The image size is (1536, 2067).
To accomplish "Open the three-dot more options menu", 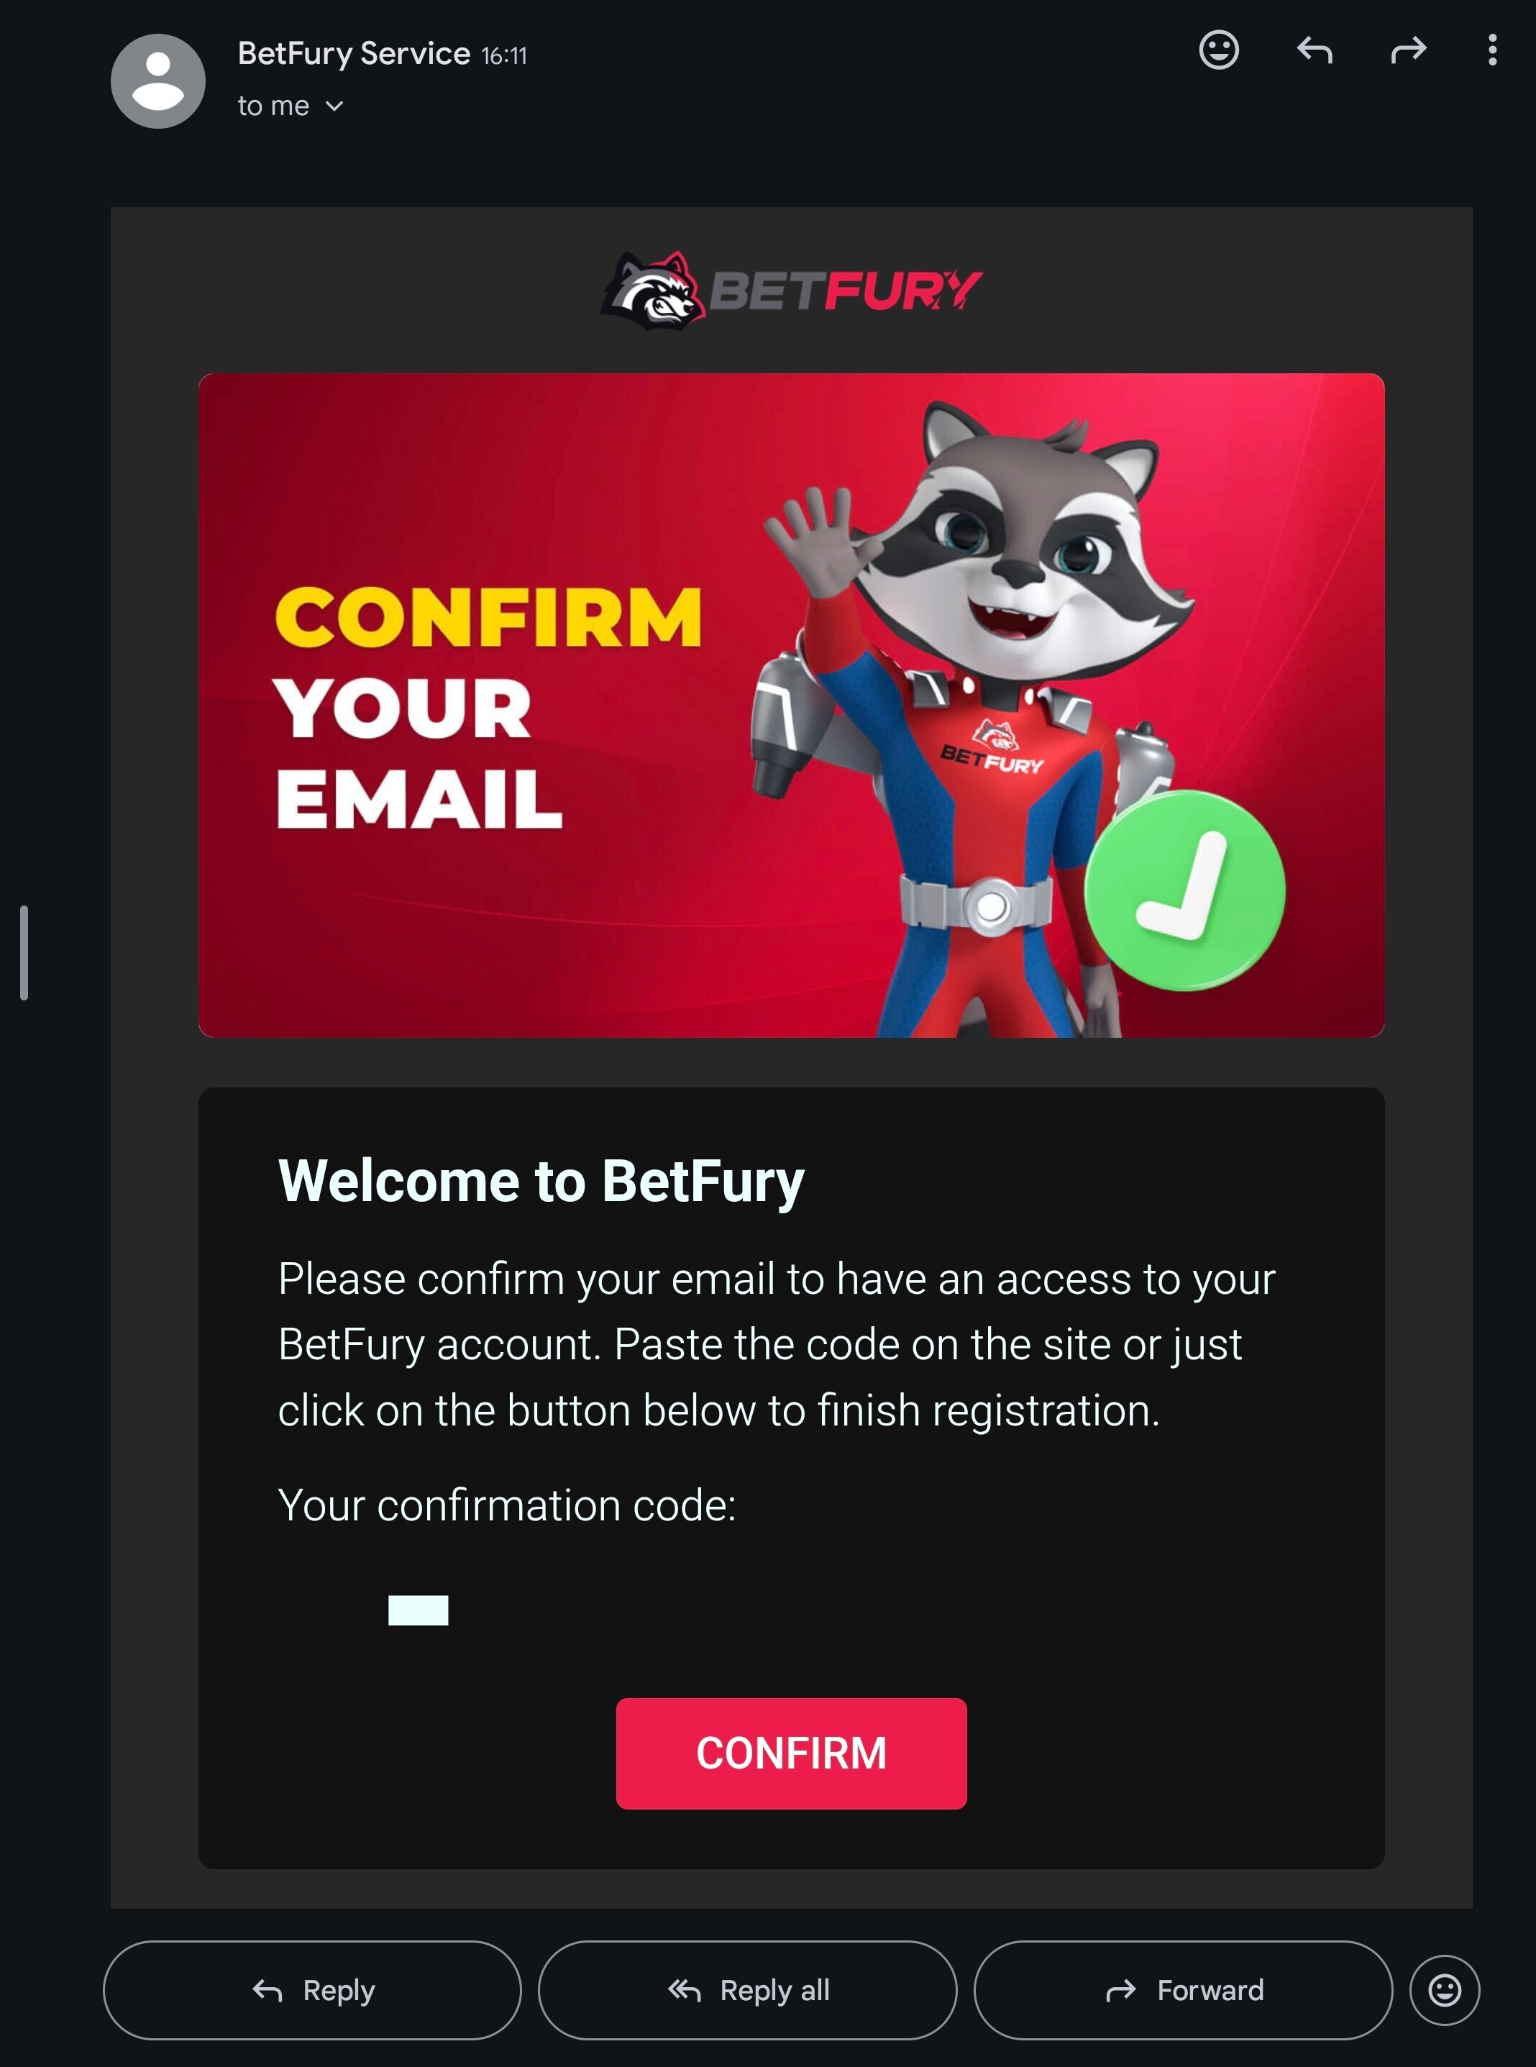I will click(1491, 50).
